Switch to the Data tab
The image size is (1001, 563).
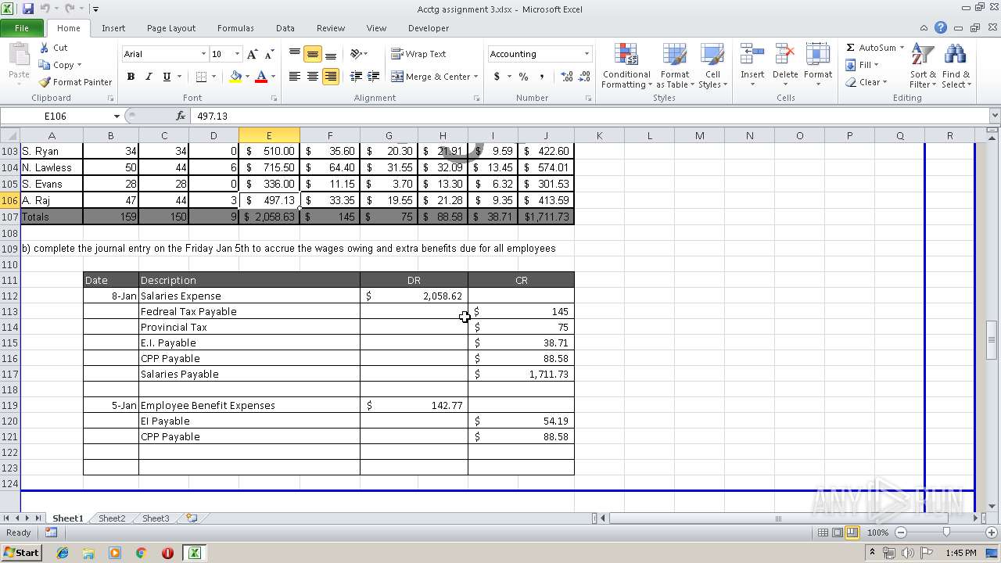[285, 28]
